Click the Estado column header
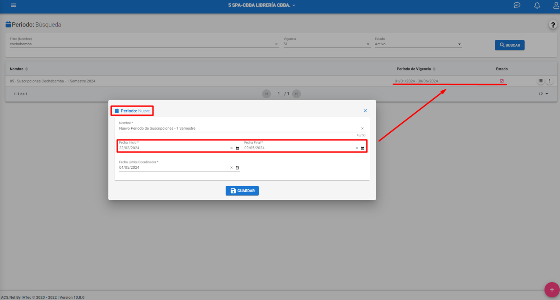560x300 pixels. [502, 69]
